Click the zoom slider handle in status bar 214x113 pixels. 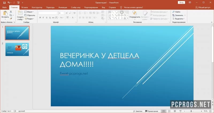[x=191, y=111]
